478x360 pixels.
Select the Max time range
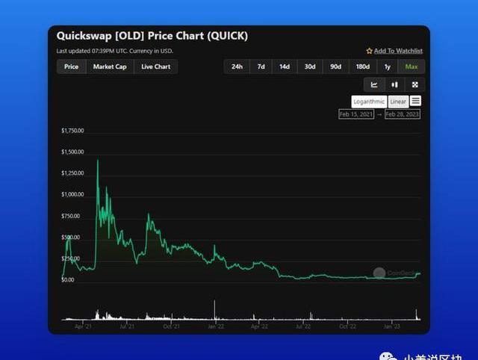(411, 66)
